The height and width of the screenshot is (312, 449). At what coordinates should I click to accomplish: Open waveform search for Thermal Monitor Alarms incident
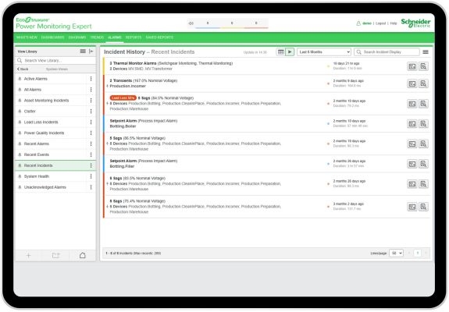[x=423, y=66]
